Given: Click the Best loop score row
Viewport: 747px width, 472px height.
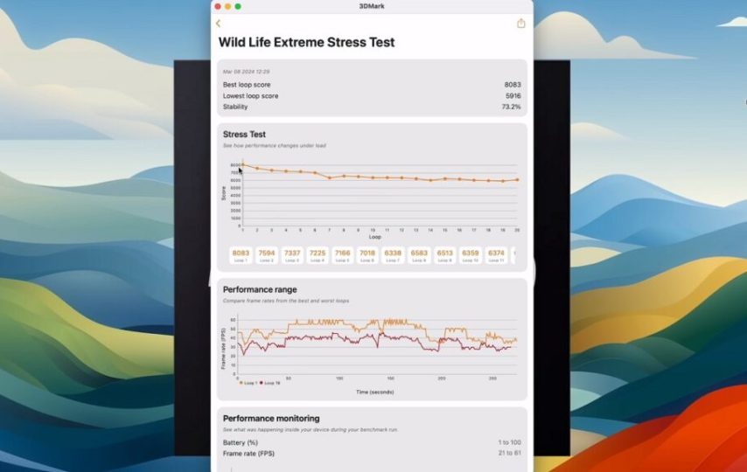Looking at the screenshot, I should 371,85.
